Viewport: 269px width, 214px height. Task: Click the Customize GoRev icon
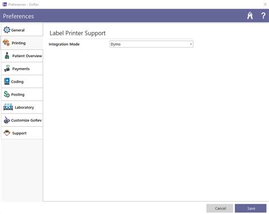pos(7,120)
